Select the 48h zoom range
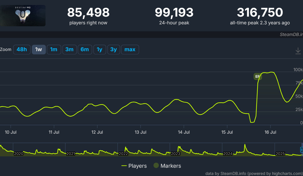 (x=22, y=50)
